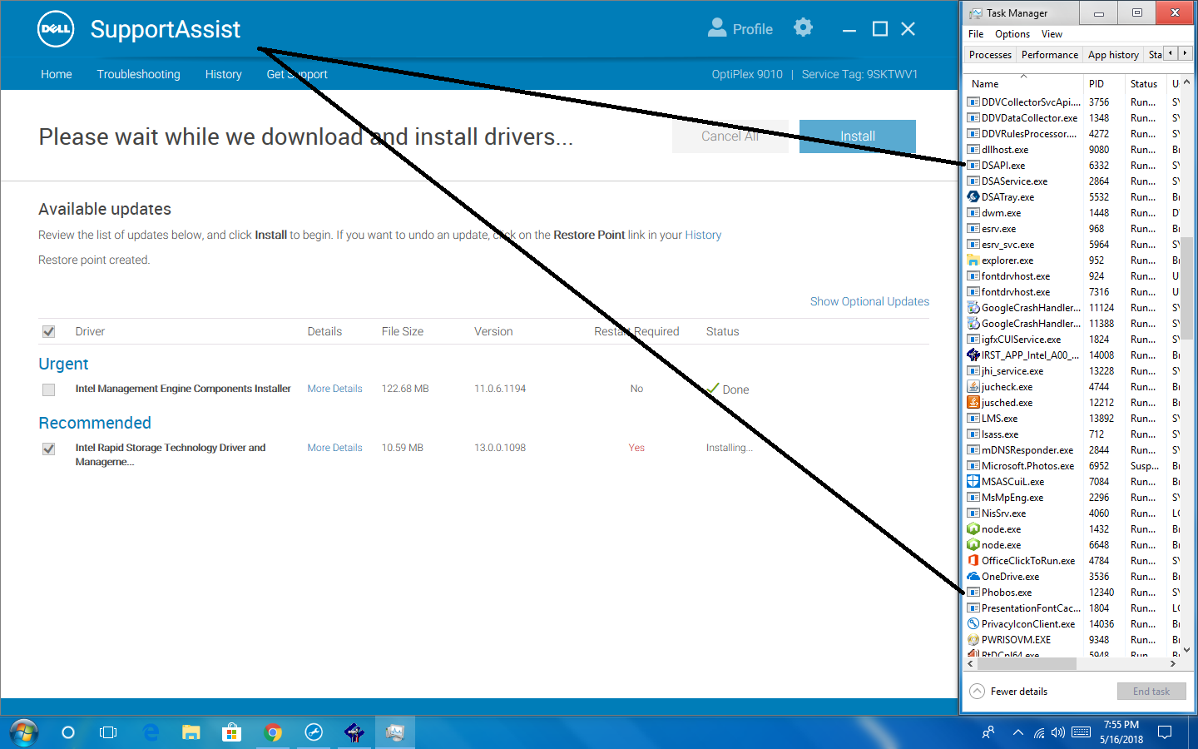Select the DSAPI.exe process row

pos(1073,166)
